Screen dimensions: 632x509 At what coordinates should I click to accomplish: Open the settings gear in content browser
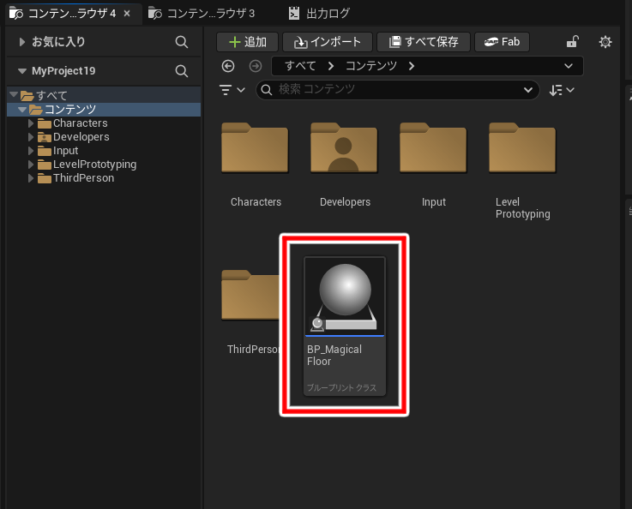pos(605,42)
